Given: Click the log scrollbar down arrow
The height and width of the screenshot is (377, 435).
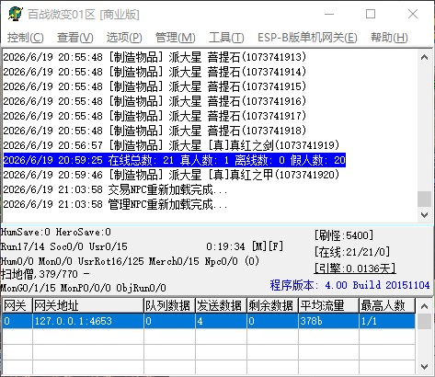Looking at the screenshot, I should (425, 215).
